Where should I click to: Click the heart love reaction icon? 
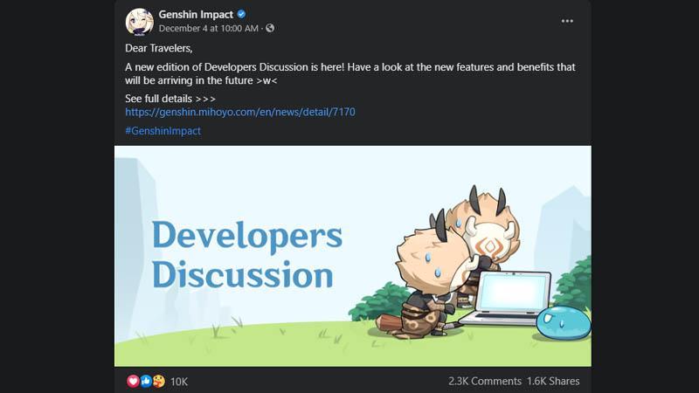(x=133, y=381)
